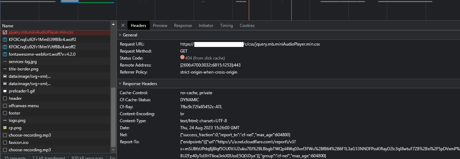Click the document icon beside favicon.ico

[x=5, y=143]
